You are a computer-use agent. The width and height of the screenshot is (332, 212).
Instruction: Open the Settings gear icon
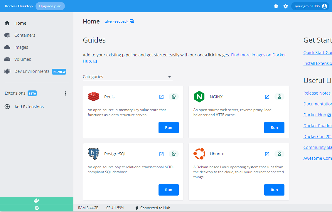point(285,6)
